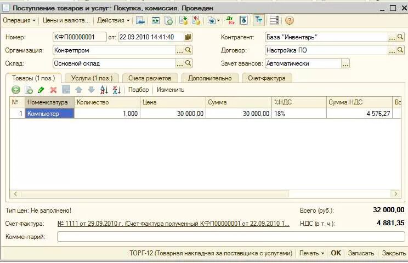
Task: Click the Изменить button
Action: coord(171,90)
